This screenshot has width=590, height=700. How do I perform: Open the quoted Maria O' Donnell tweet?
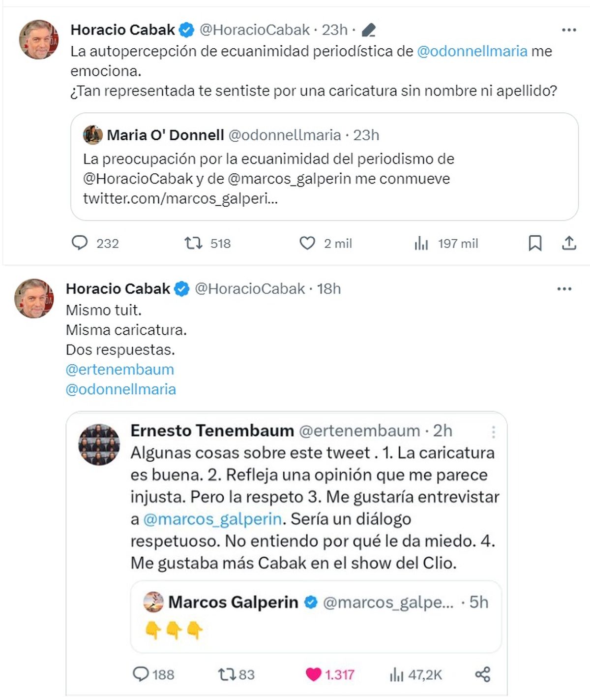[324, 166]
